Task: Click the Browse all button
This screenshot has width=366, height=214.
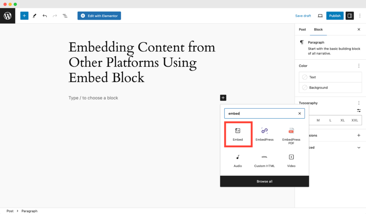Action: (x=264, y=181)
